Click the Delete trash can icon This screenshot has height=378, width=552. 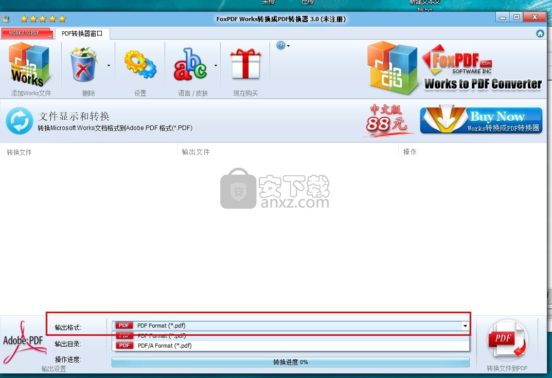coord(84,64)
